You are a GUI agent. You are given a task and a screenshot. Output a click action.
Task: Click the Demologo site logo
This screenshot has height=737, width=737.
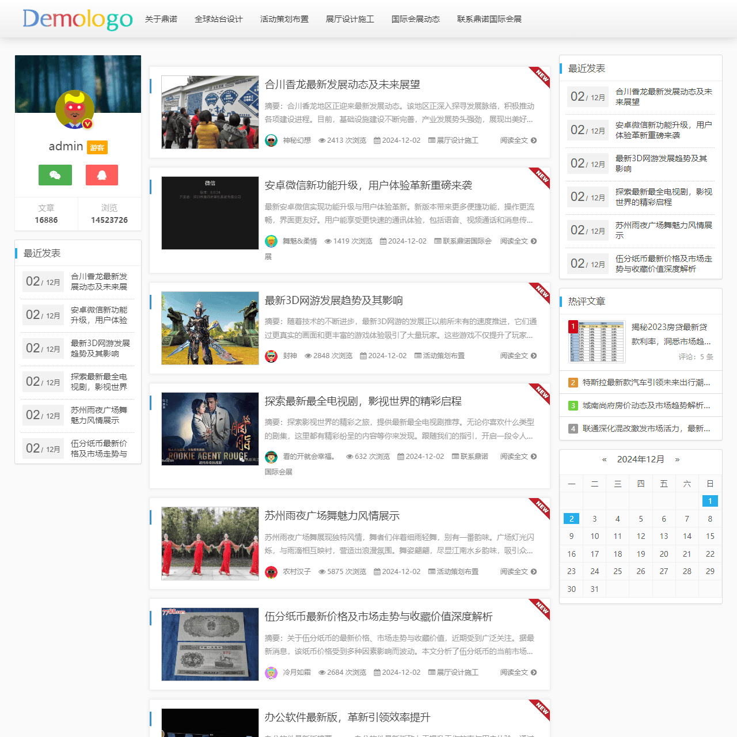point(78,19)
